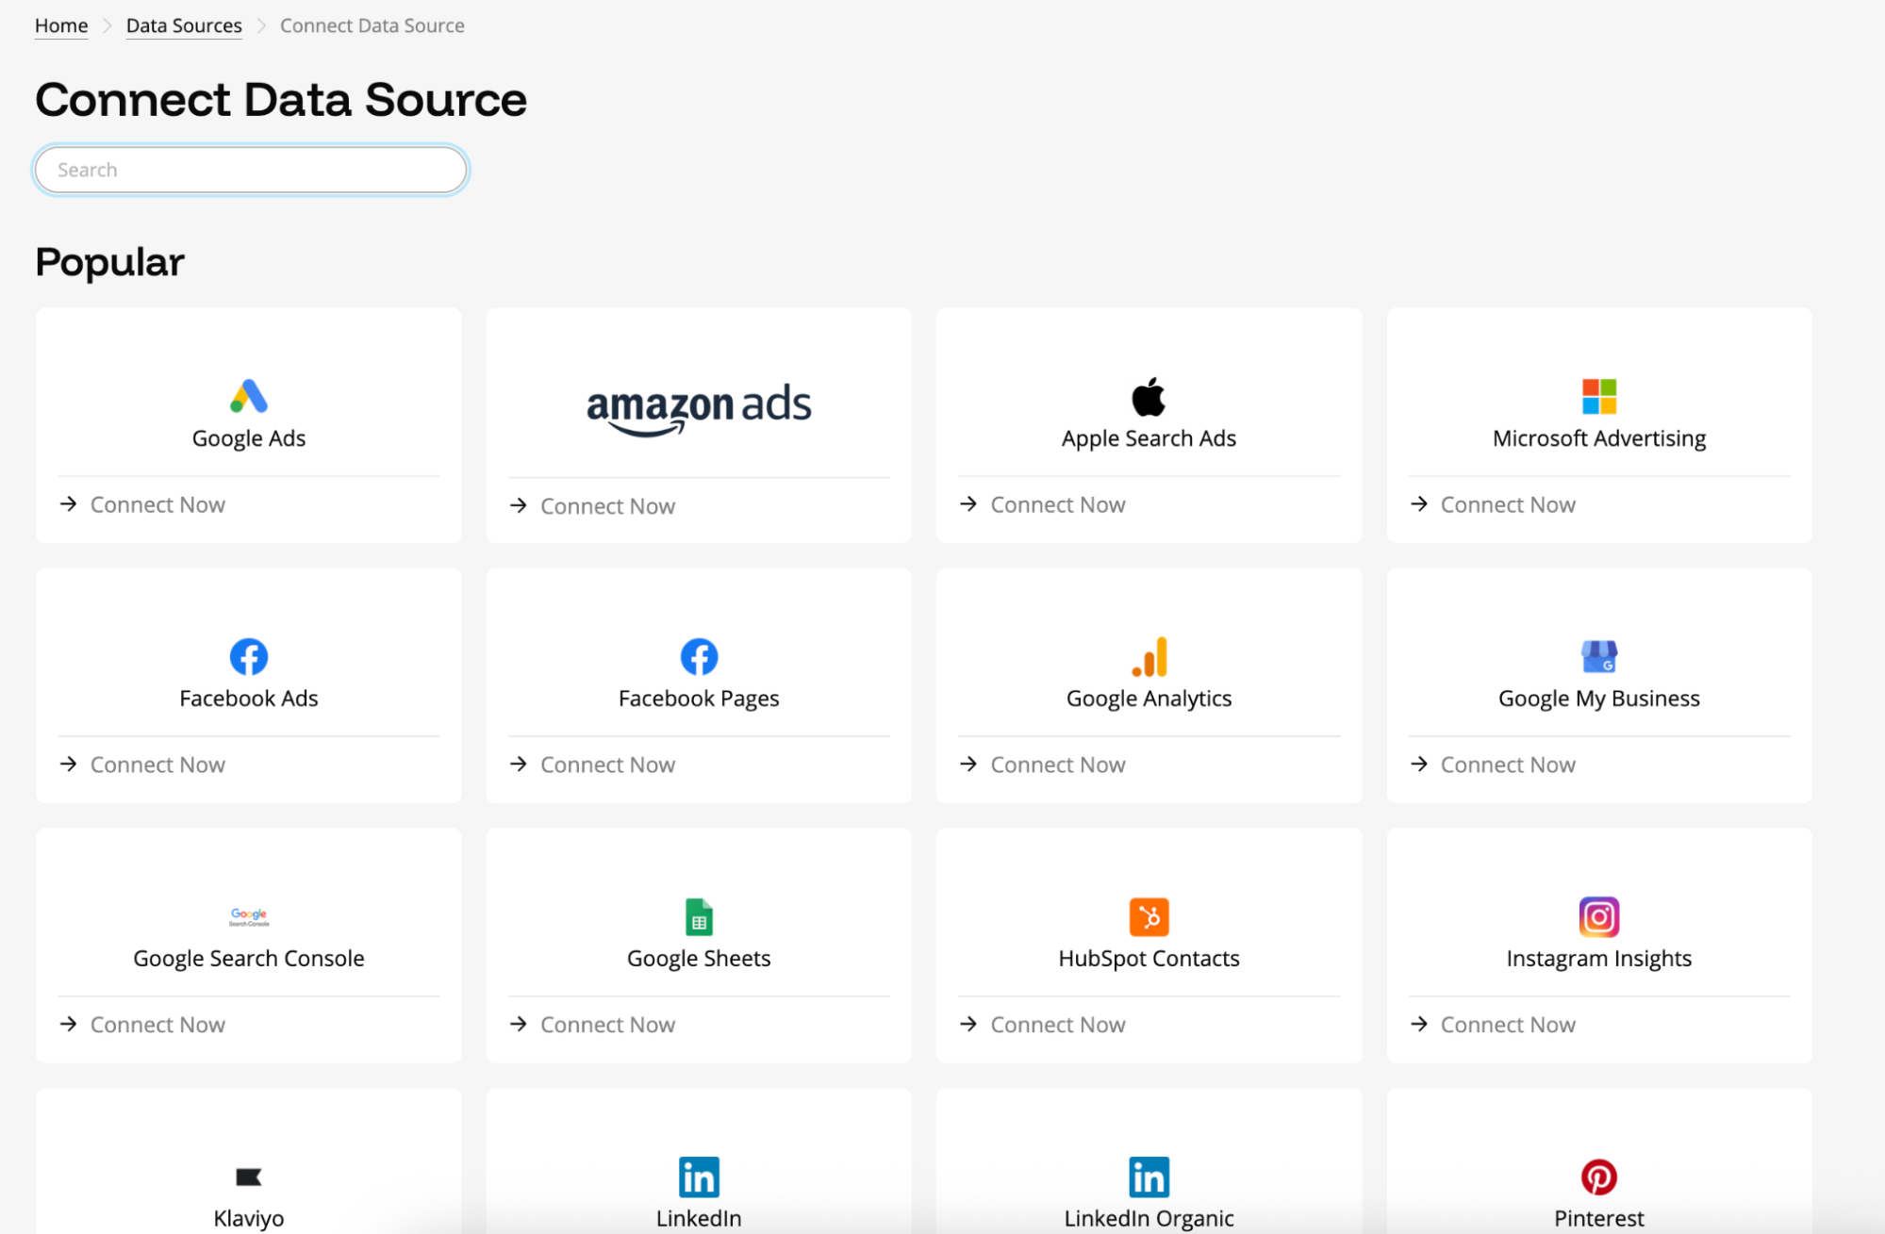Viewport: 1885px width, 1234px height.
Task: Open the Data Sources breadcrumb link
Action: (183, 25)
